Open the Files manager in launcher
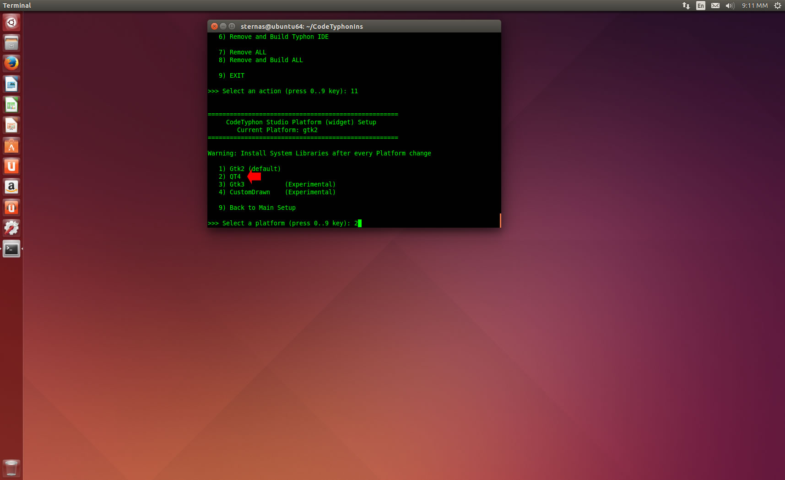This screenshot has height=480, width=785. 11,43
